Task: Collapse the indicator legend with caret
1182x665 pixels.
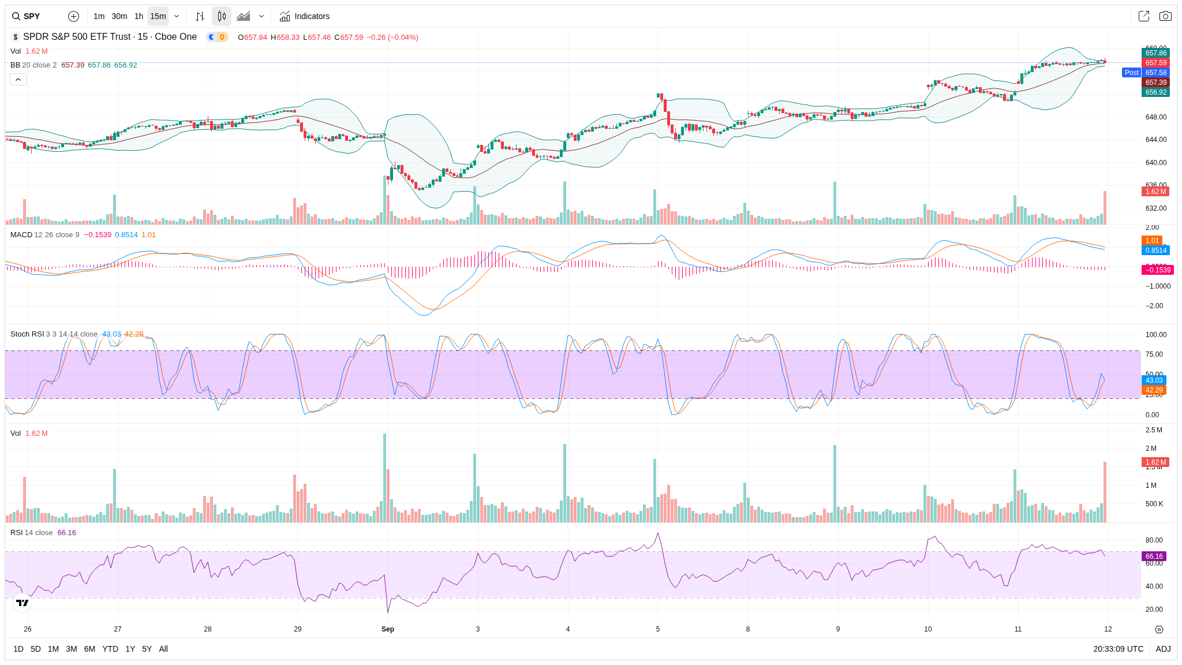Action: click(18, 80)
